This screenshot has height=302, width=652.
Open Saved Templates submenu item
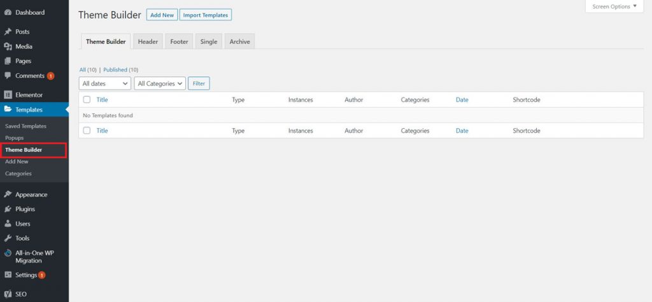(25, 126)
